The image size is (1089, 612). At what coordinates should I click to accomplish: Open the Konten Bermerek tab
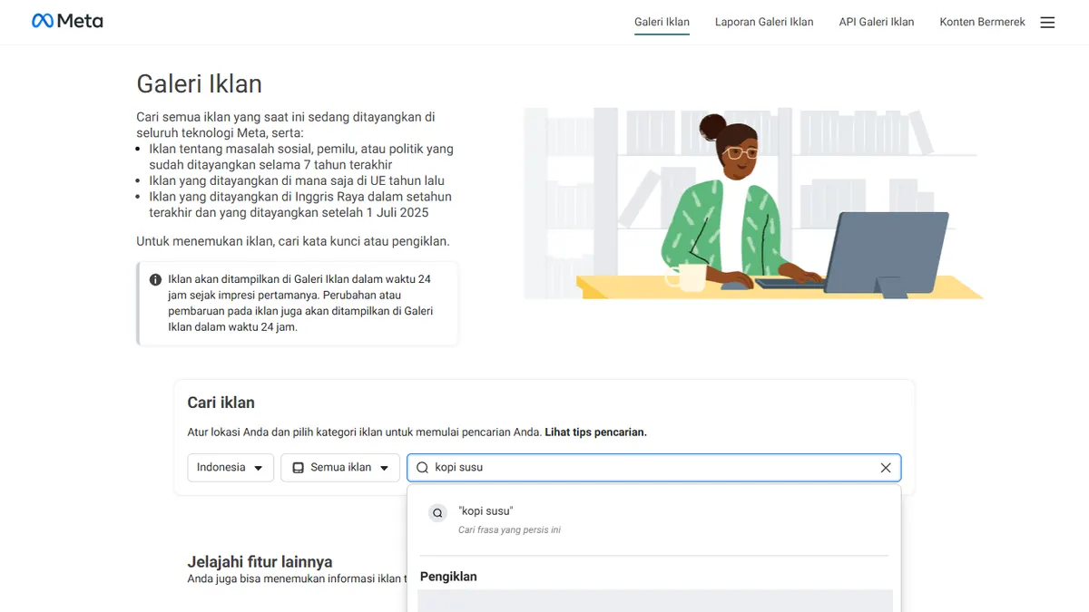coord(982,22)
